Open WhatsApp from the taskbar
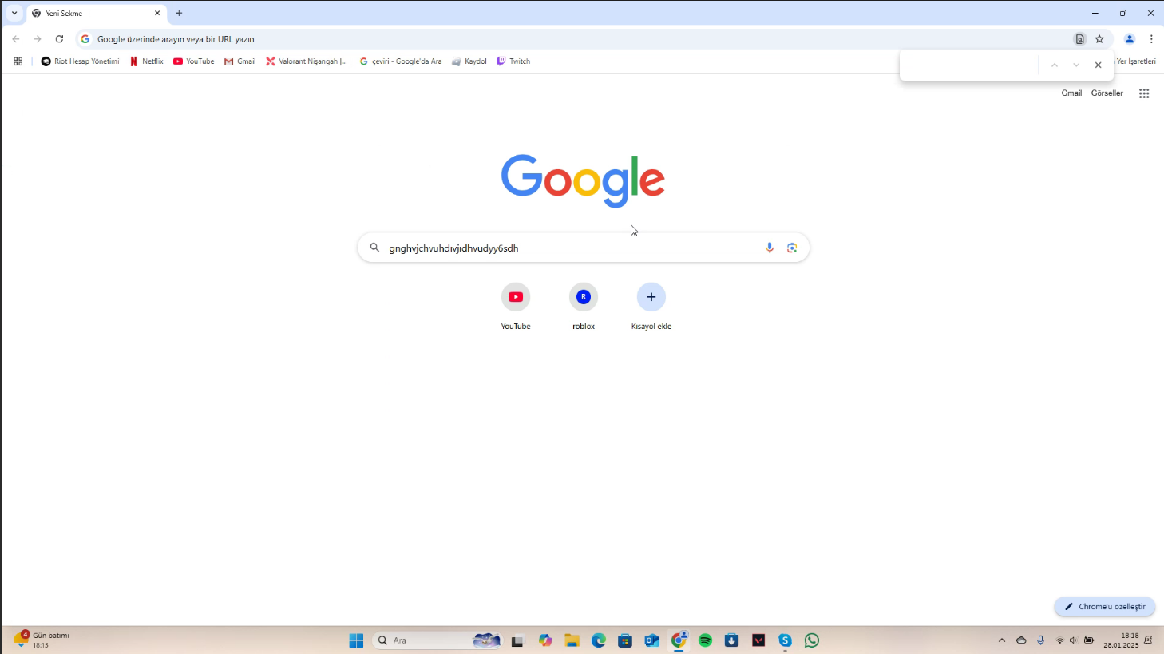The width and height of the screenshot is (1164, 654). coord(812,640)
